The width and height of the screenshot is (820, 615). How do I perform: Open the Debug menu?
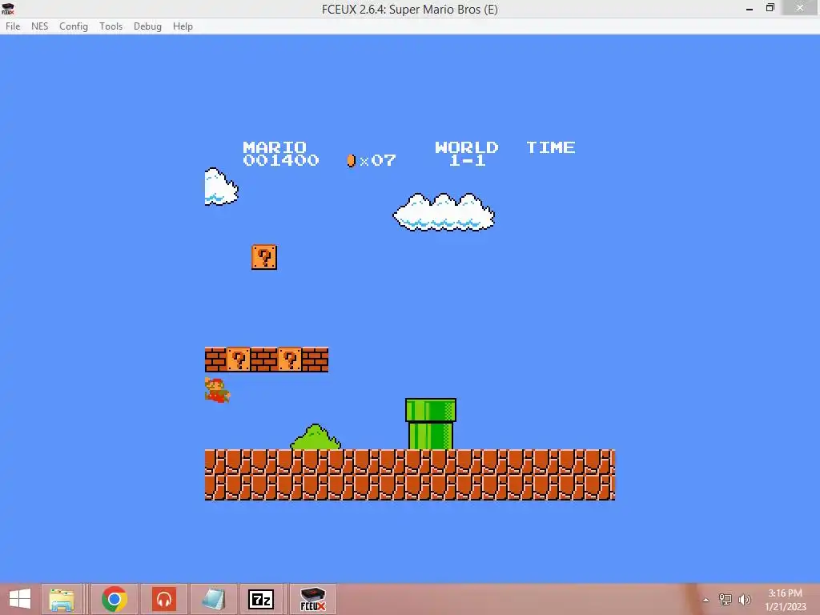click(x=147, y=26)
